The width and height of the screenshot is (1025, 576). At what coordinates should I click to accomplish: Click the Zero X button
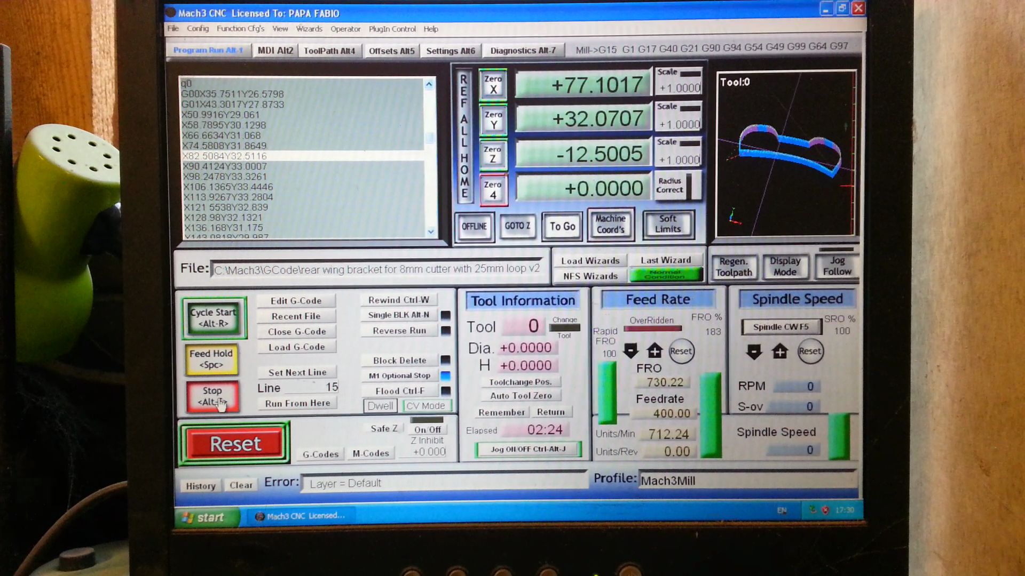click(493, 84)
